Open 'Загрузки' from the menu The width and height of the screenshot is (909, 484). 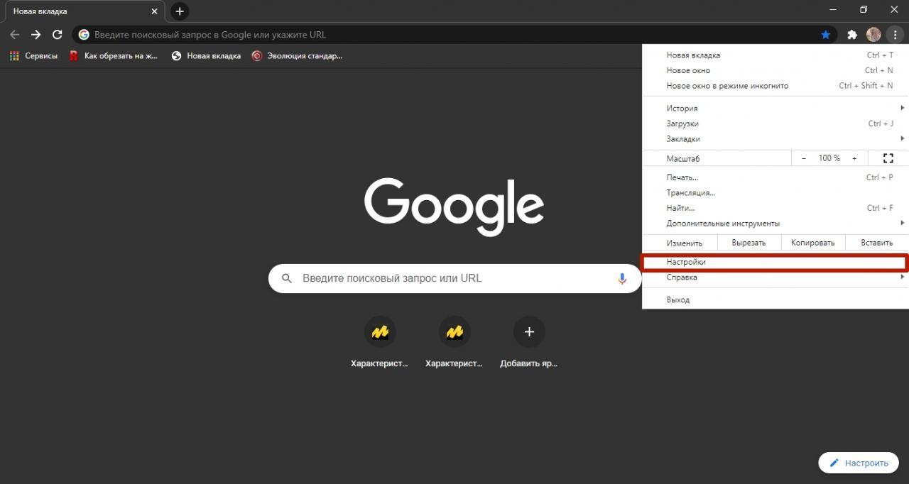775,123
